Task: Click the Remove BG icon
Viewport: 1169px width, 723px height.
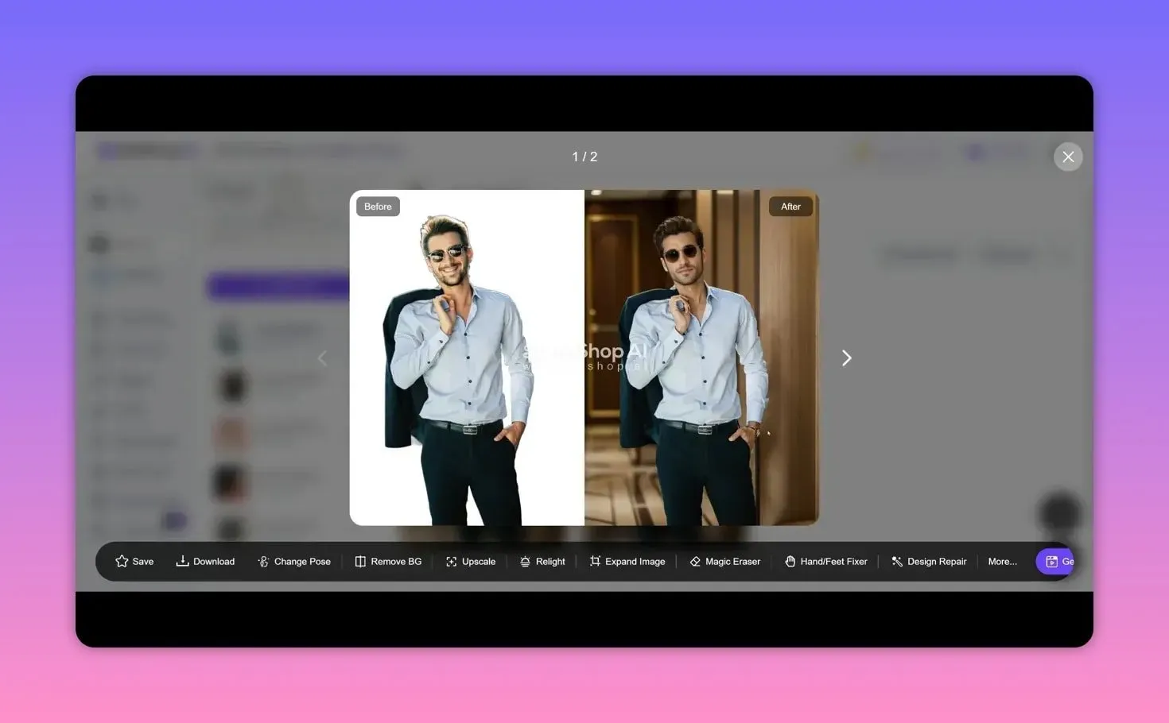Action: (x=360, y=561)
